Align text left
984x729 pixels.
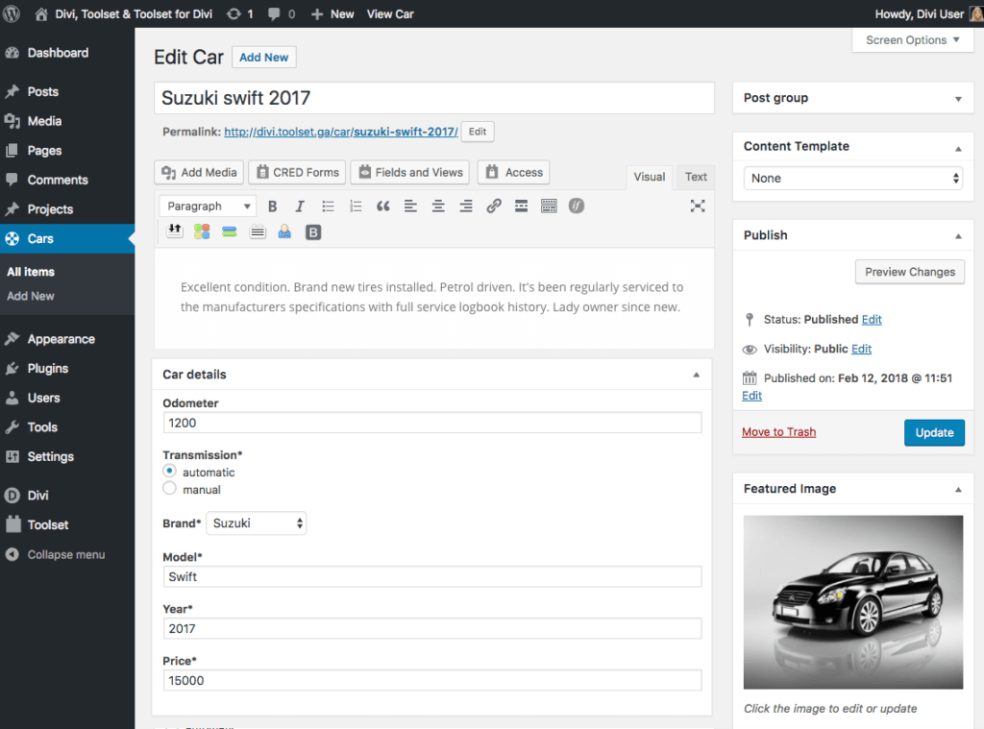coord(410,207)
